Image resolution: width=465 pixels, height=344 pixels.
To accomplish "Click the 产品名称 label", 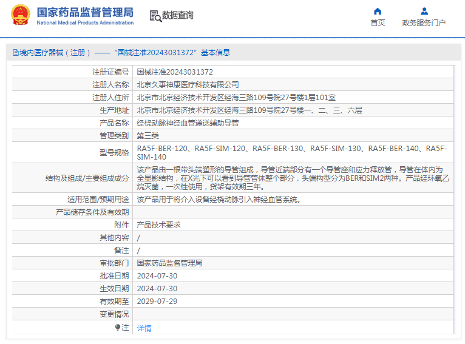I will [114, 123].
